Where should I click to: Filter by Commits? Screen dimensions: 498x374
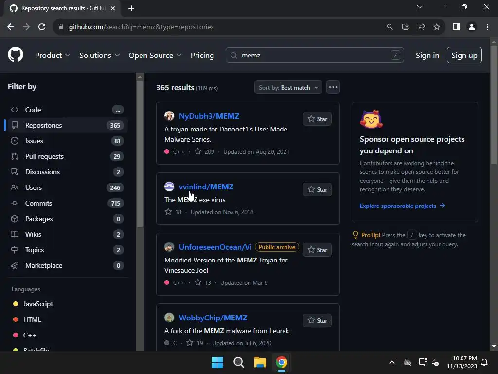(67, 203)
